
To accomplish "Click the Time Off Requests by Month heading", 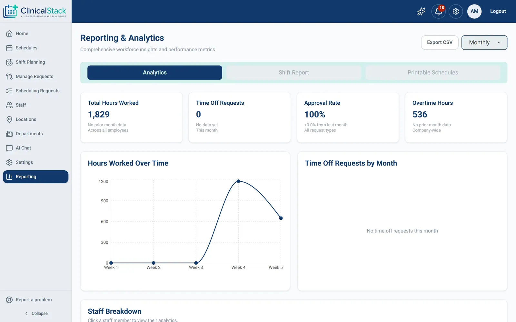I will click(x=351, y=163).
